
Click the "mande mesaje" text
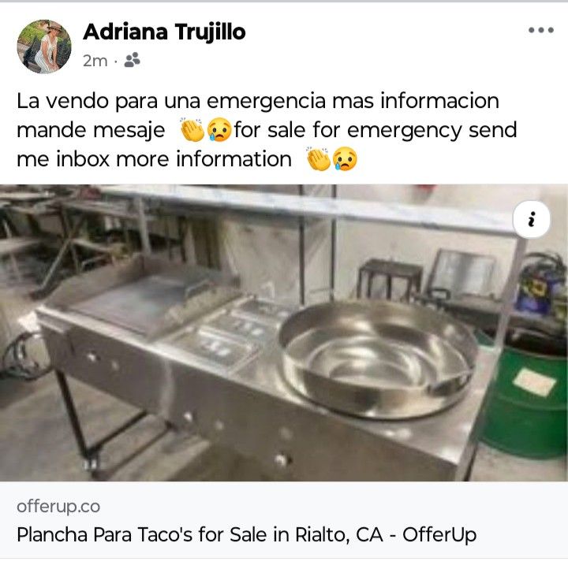coord(91,130)
